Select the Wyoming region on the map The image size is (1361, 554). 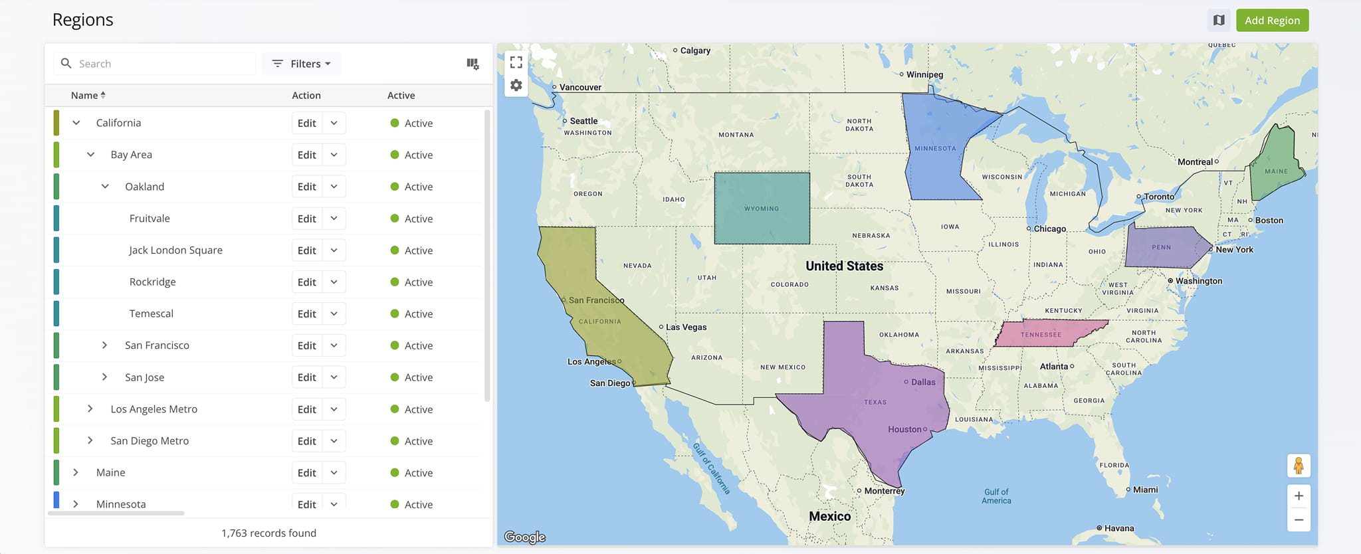click(762, 208)
